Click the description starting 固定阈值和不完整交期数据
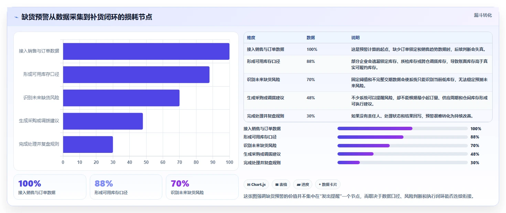 pyautogui.click(x=420, y=83)
